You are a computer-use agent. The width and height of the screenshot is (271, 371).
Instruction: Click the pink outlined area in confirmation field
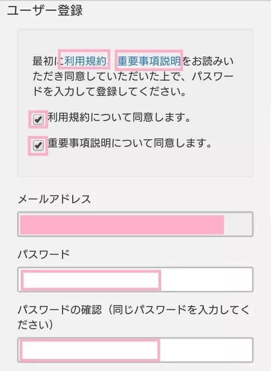(x=90, y=350)
